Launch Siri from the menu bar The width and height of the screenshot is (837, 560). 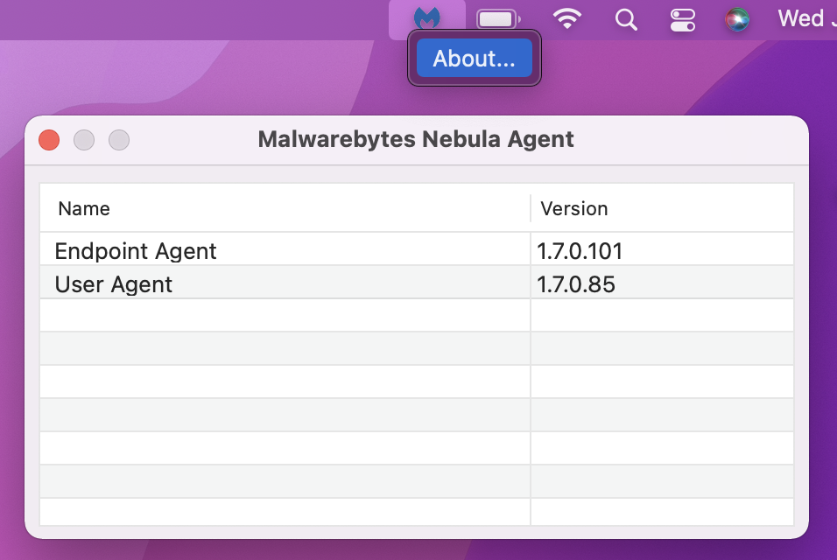pos(737,19)
